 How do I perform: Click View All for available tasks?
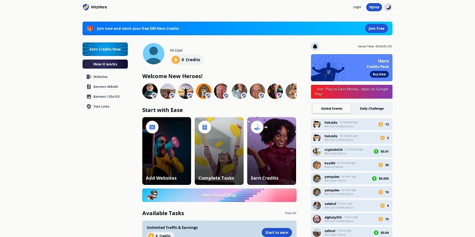pyautogui.click(x=290, y=213)
